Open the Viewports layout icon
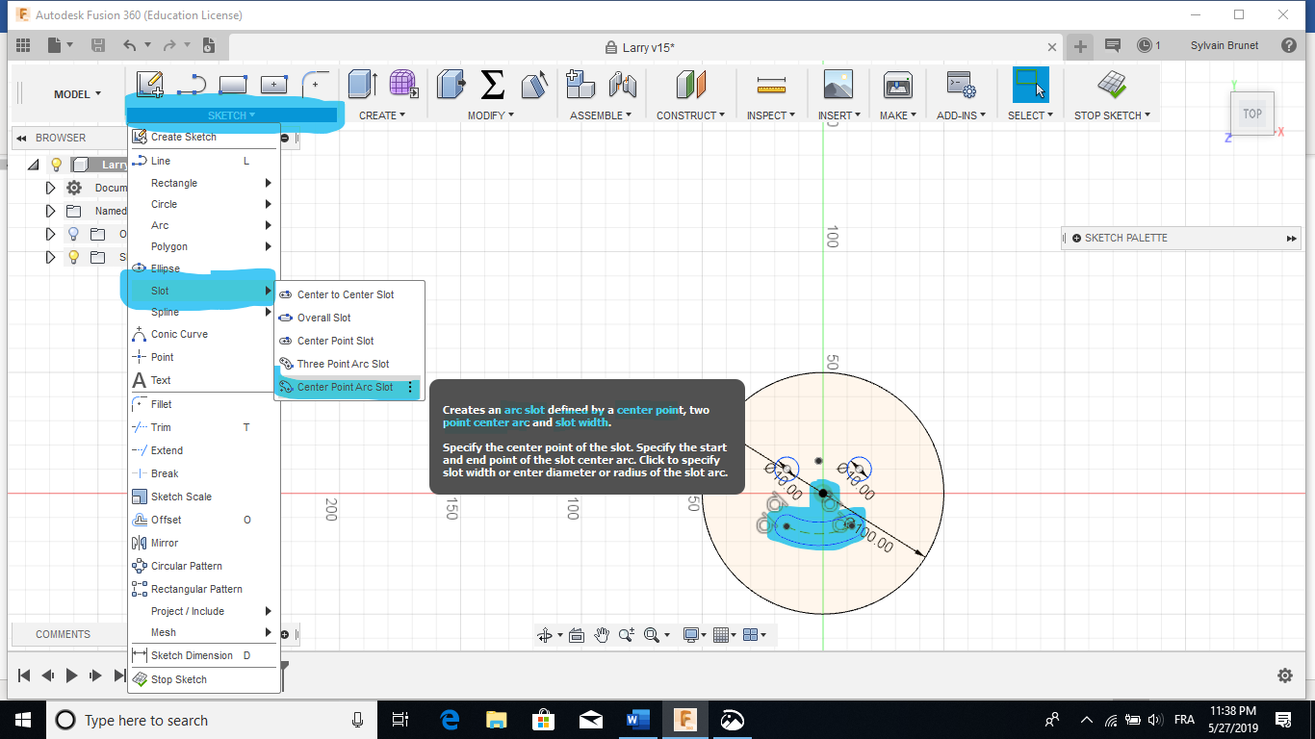This screenshot has width=1315, height=739. [x=751, y=635]
